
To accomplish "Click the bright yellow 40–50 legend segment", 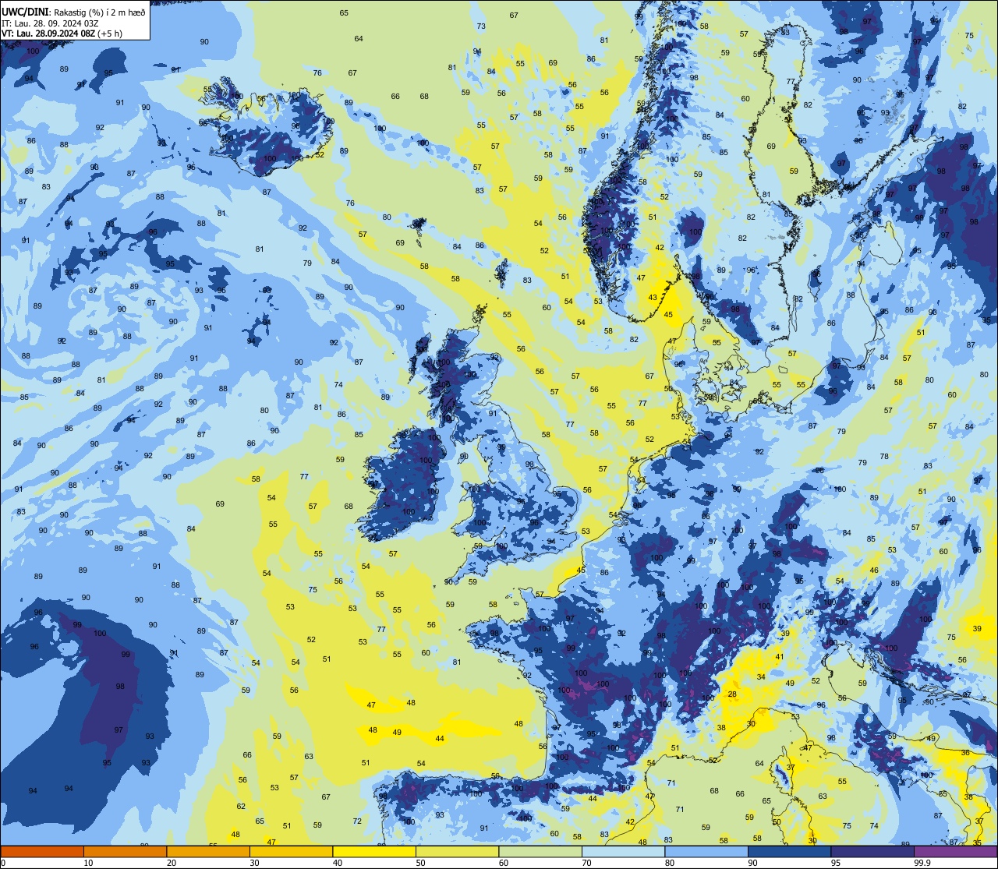I will pos(374,851).
